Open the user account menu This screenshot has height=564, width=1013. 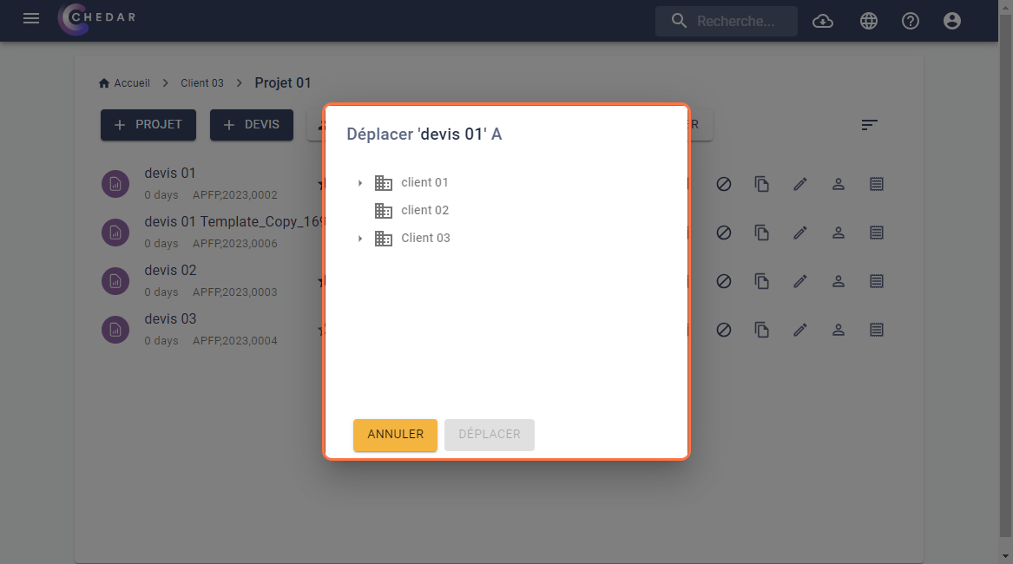click(x=951, y=22)
